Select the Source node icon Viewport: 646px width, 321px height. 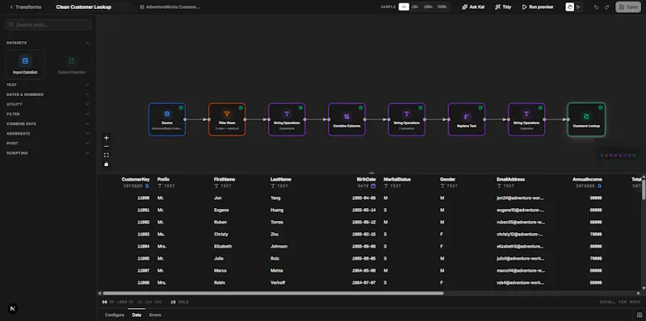(167, 114)
